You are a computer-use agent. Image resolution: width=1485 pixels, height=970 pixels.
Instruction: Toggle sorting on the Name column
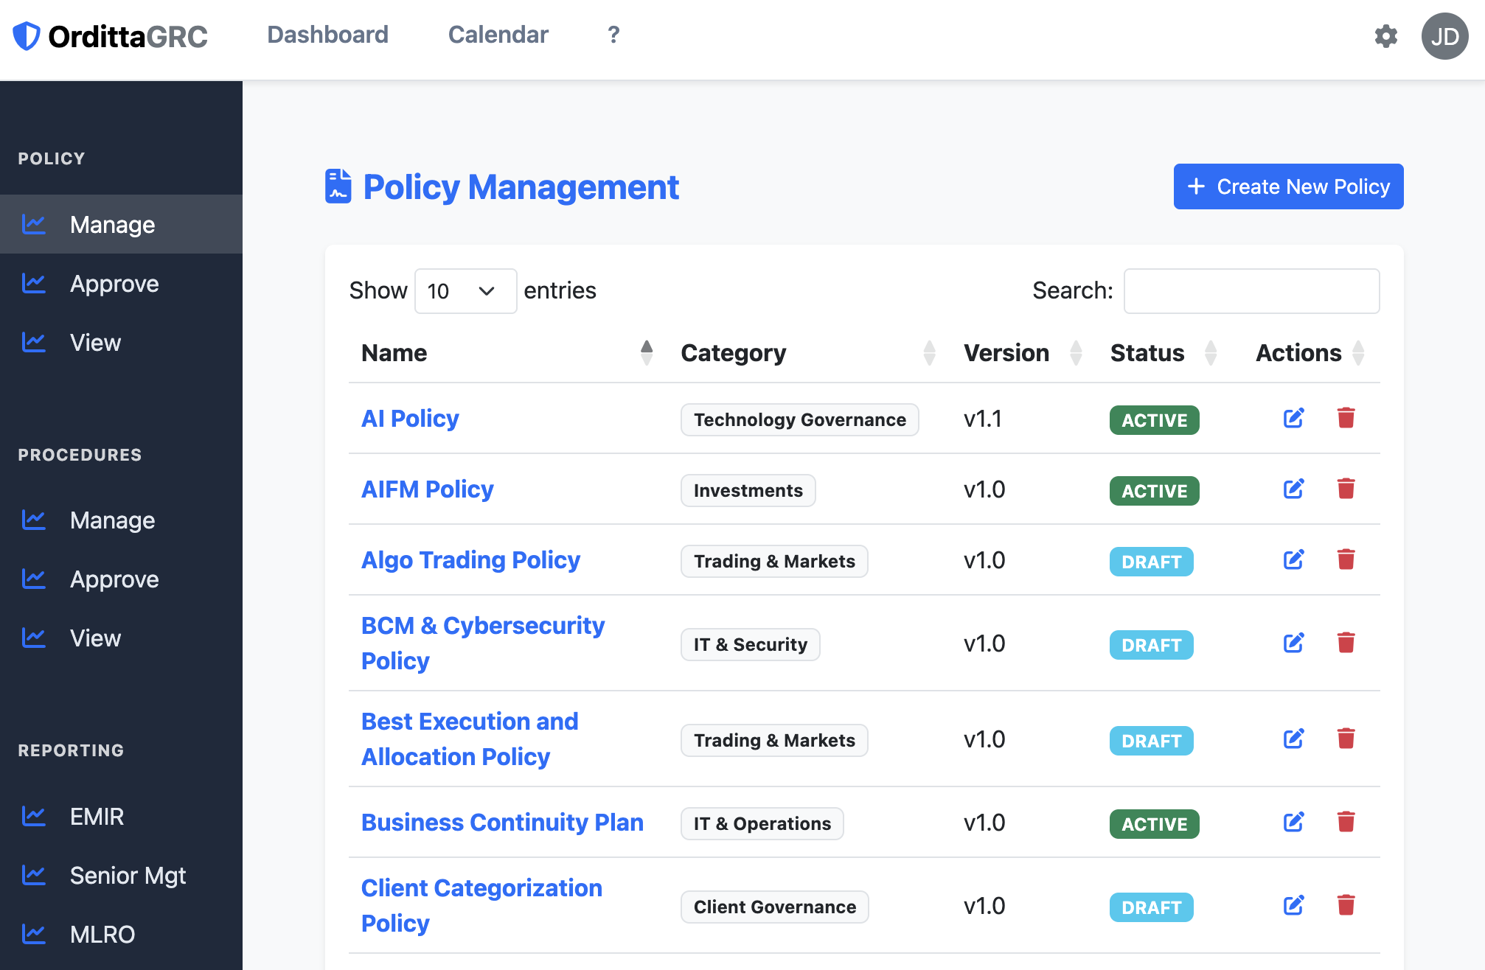(647, 353)
